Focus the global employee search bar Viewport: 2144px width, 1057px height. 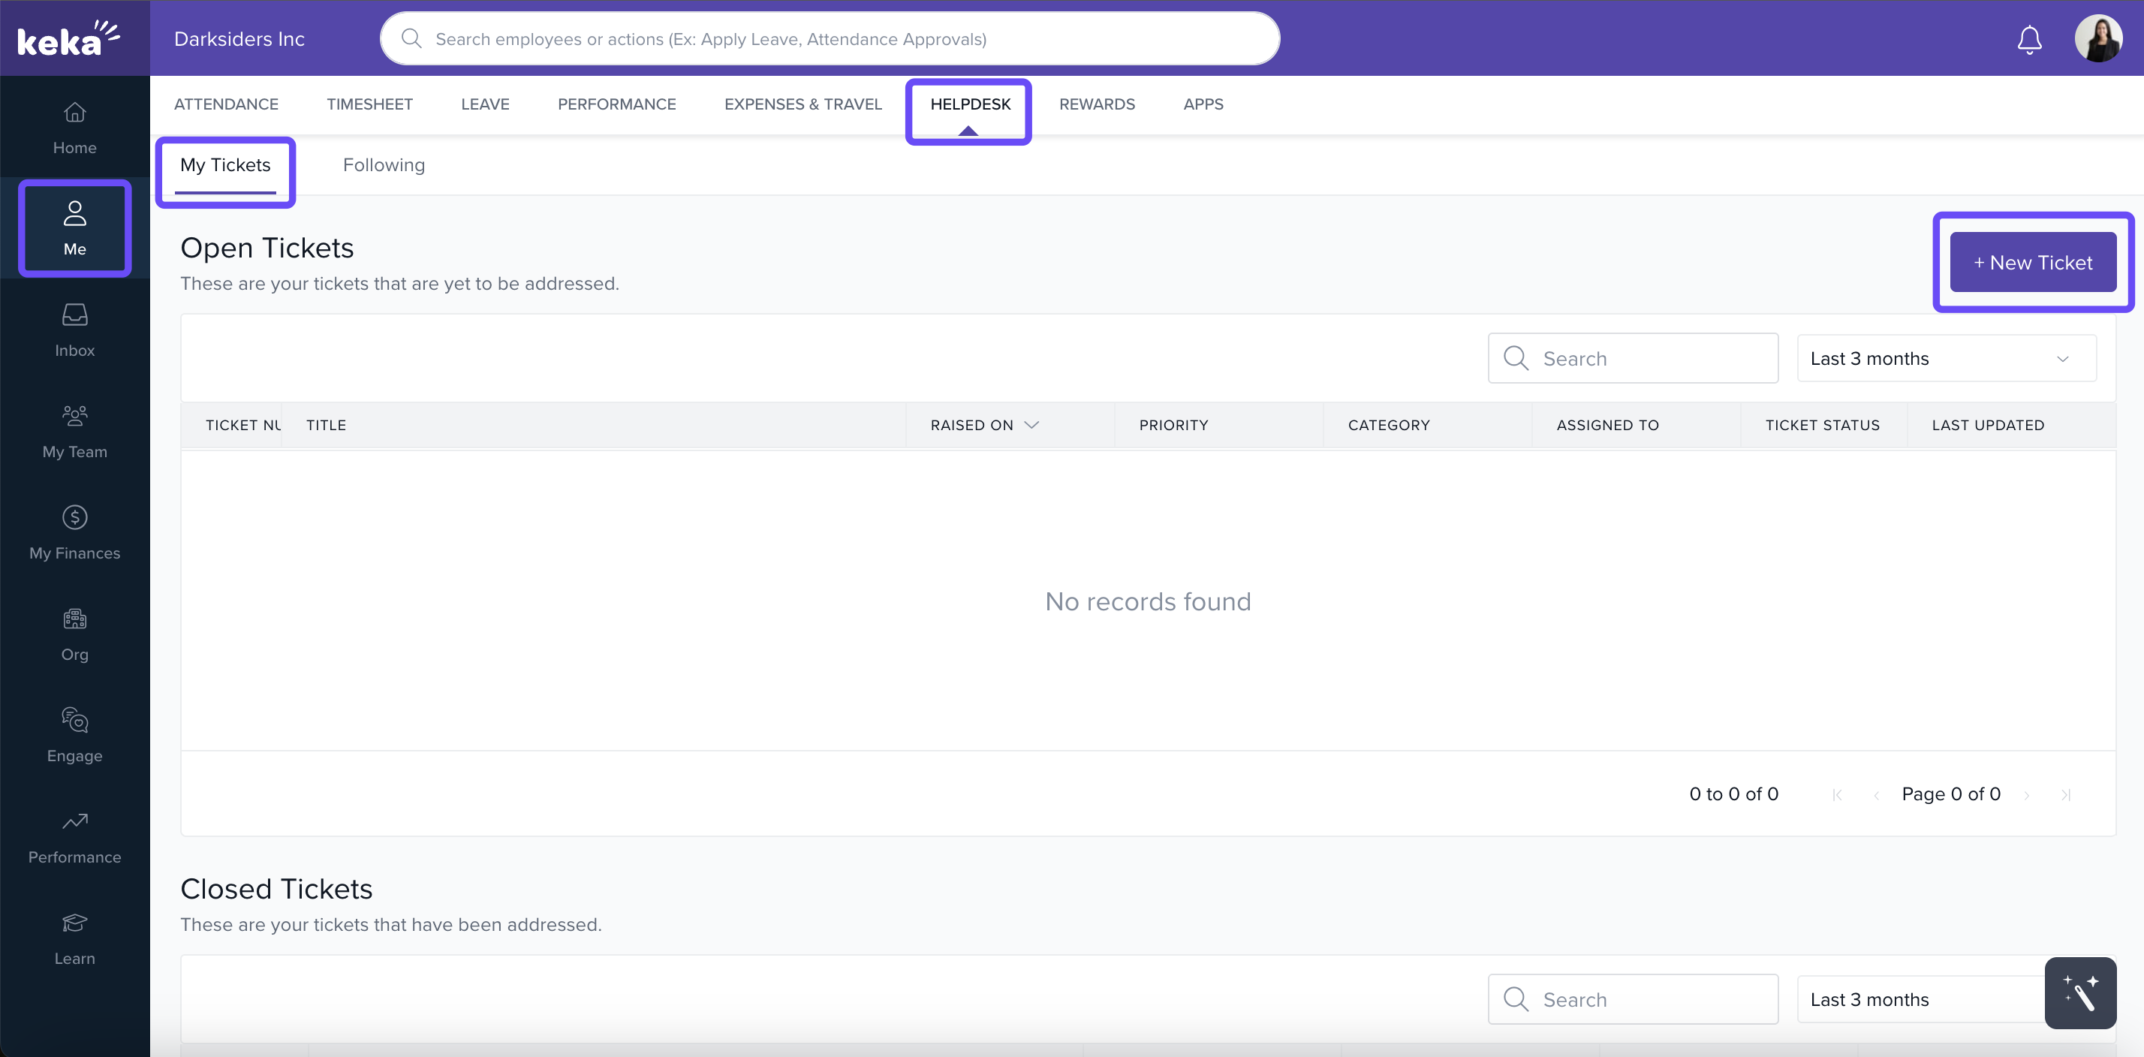point(830,39)
